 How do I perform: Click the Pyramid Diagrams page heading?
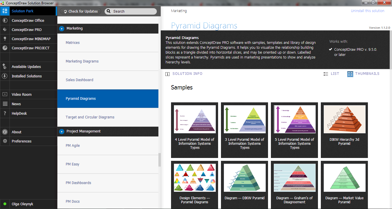coord(204,26)
